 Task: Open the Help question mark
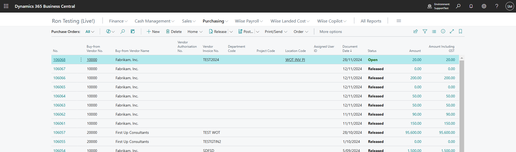tap(497, 6)
